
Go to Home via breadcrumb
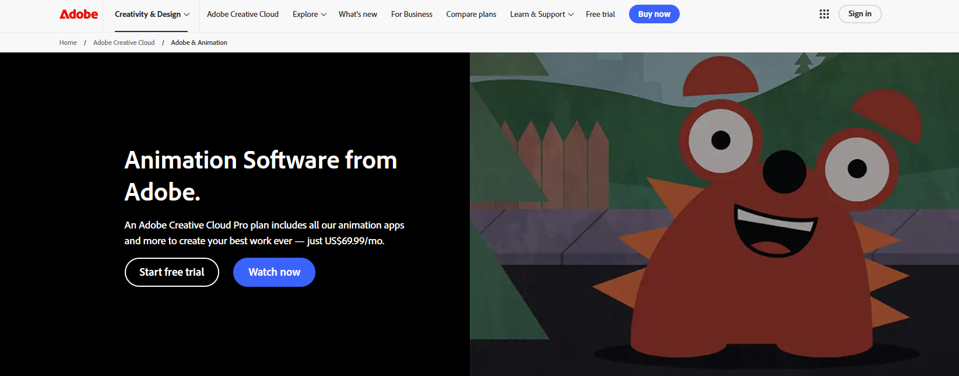[68, 43]
